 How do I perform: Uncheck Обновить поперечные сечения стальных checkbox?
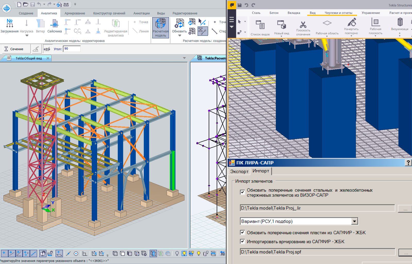(x=242, y=192)
